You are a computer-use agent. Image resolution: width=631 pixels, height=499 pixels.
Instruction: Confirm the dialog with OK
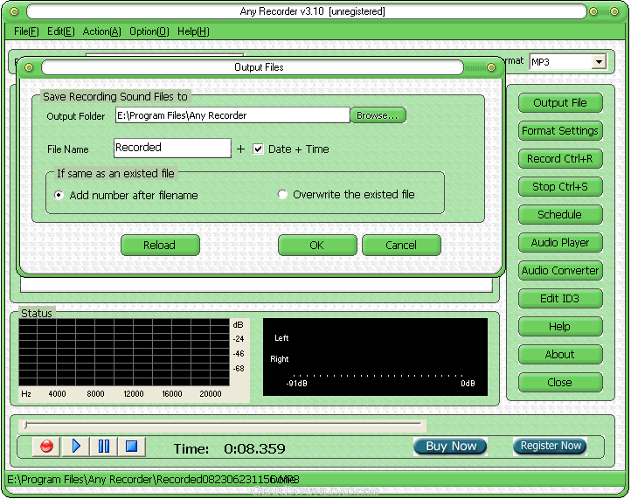click(317, 245)
